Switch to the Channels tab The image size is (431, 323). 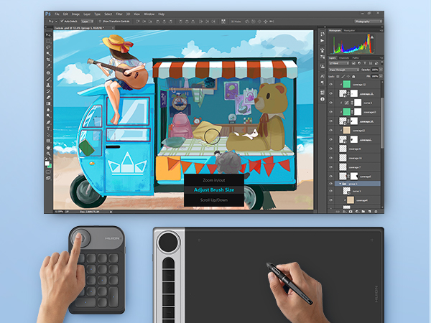(344, 57)
